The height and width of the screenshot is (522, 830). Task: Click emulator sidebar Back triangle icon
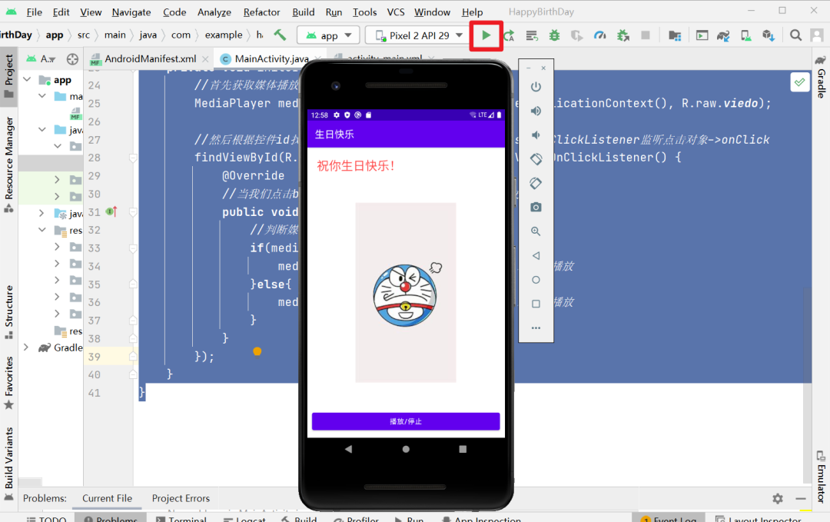pos(536,256)
